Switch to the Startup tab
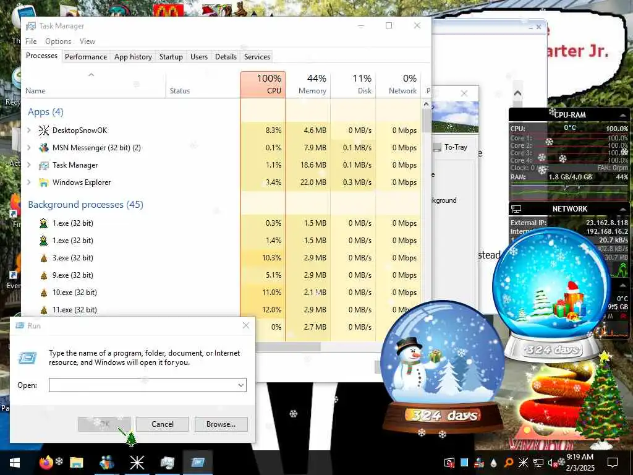 tap(171, 57)
